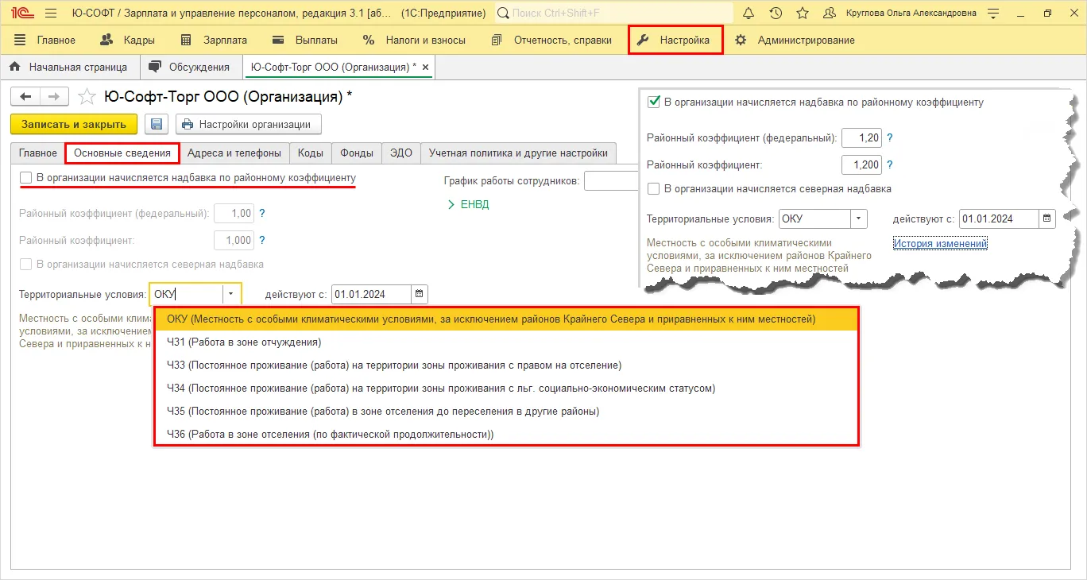The width and height of the screenshot is (1087, 580).
Task: Close the Ю-Софт-Торг ООО tab
Action: 425,68
